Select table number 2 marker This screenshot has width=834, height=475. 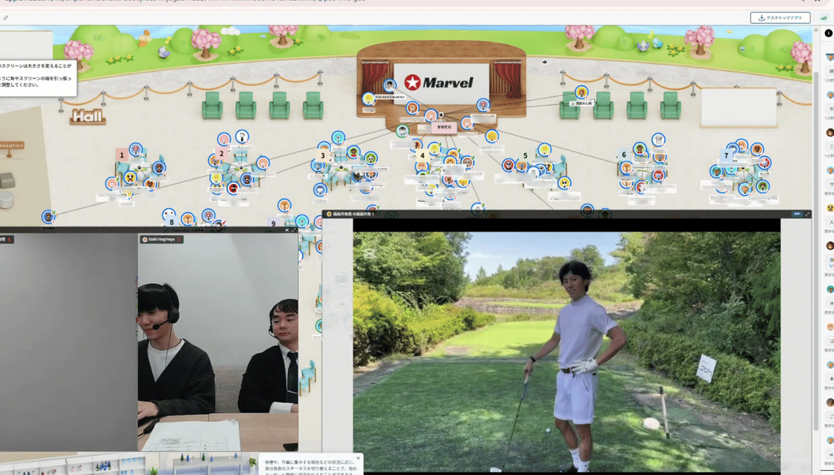(x=221, y=154)
